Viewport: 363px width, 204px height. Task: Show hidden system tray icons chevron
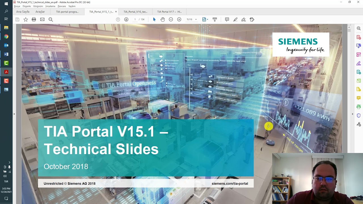(x=9, y=163)
